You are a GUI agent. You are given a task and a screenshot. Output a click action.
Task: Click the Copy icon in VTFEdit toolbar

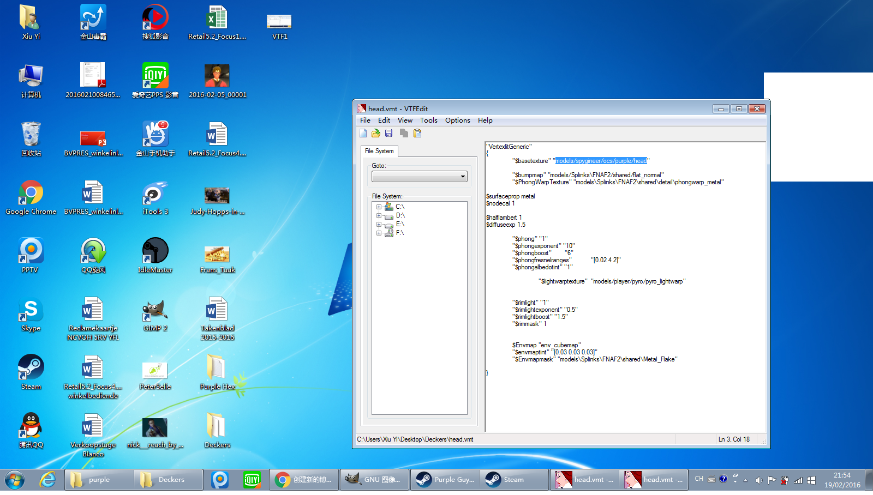(x=404, y=133)
